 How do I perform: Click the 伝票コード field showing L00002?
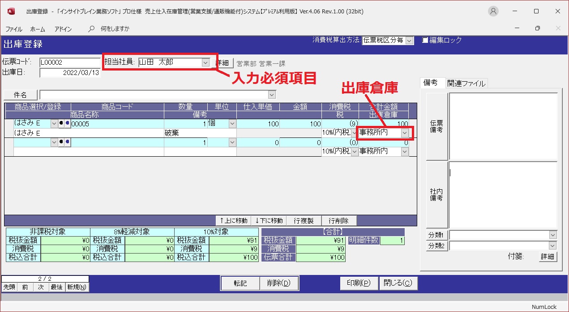point(69,62)
